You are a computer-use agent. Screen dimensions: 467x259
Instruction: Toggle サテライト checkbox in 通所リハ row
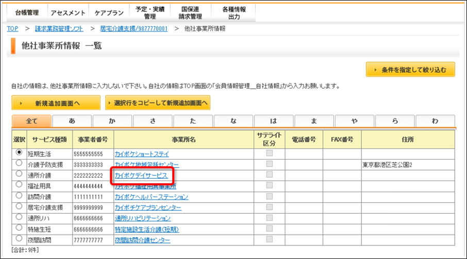click(270, 218)
